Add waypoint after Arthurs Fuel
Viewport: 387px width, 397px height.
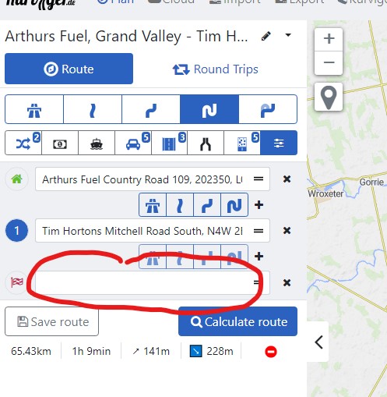[259, 205]
